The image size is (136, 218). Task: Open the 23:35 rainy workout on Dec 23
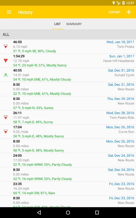click(x=68, y=188)
